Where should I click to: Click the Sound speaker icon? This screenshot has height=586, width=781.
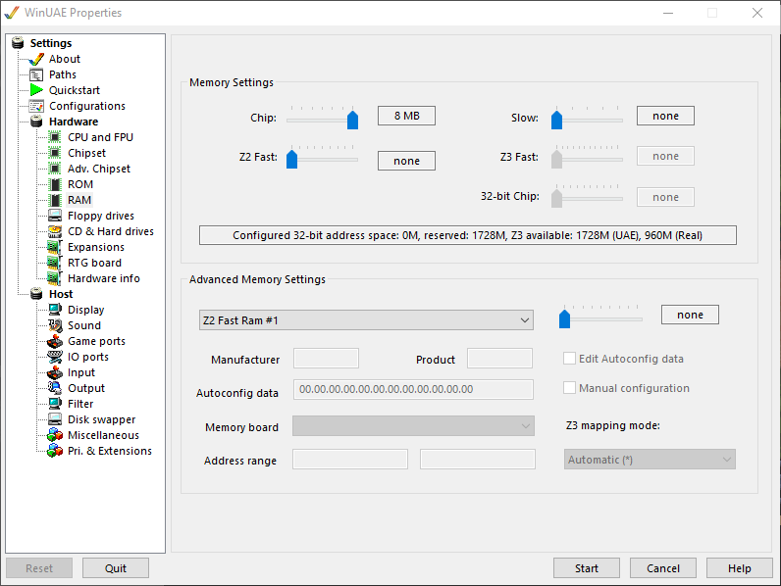[x=55, y=325]
